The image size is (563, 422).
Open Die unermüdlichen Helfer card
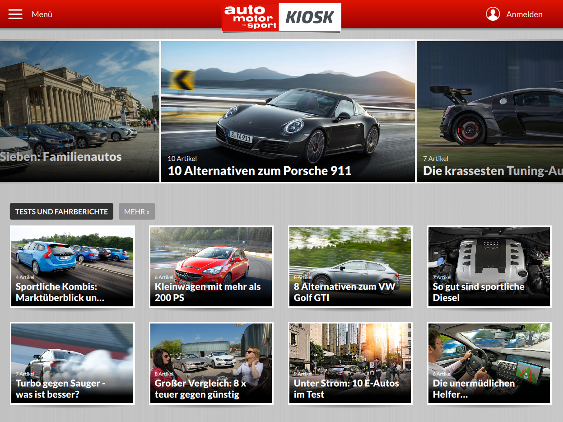489,363
